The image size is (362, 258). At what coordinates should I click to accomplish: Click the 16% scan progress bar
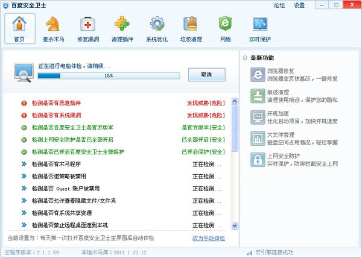(x=109, y=76)
